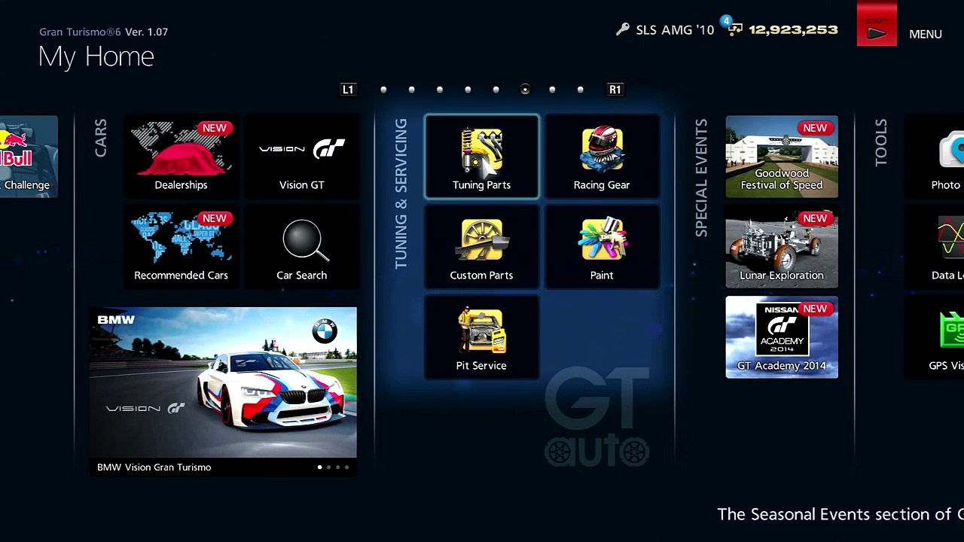This screenshot has width=964, height=542.
Task: Select the highlighted sixth page dot
Action: pos(525,90)
